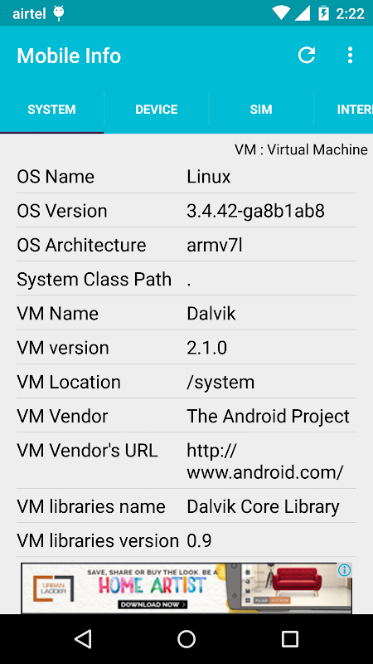Open the partially visible INTER tab

pyautogui.click(x=344, y=110)
